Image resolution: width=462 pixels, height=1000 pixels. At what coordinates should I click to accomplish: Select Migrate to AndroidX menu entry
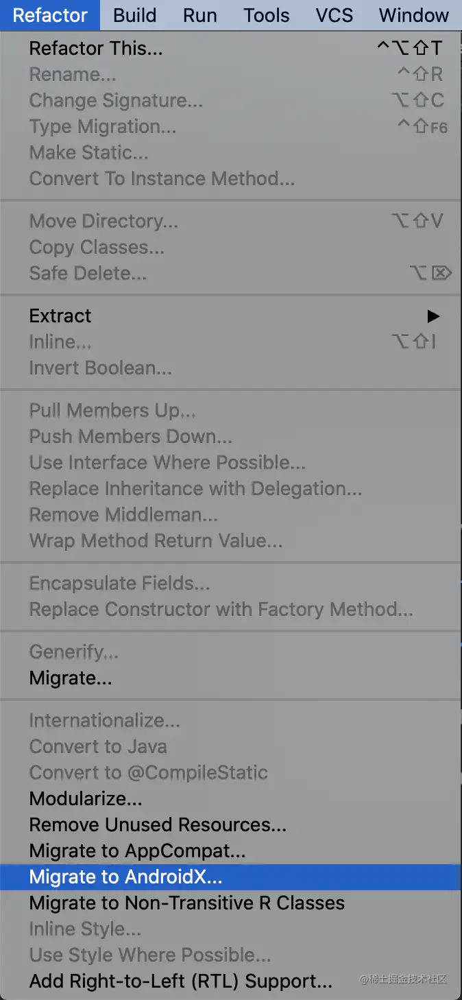[x=230, y=877]
